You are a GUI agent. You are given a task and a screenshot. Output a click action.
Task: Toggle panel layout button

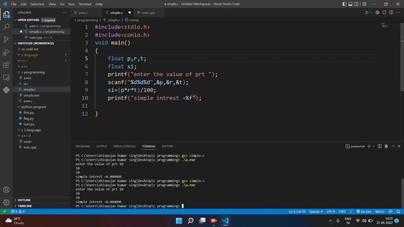tap(350, 4)
